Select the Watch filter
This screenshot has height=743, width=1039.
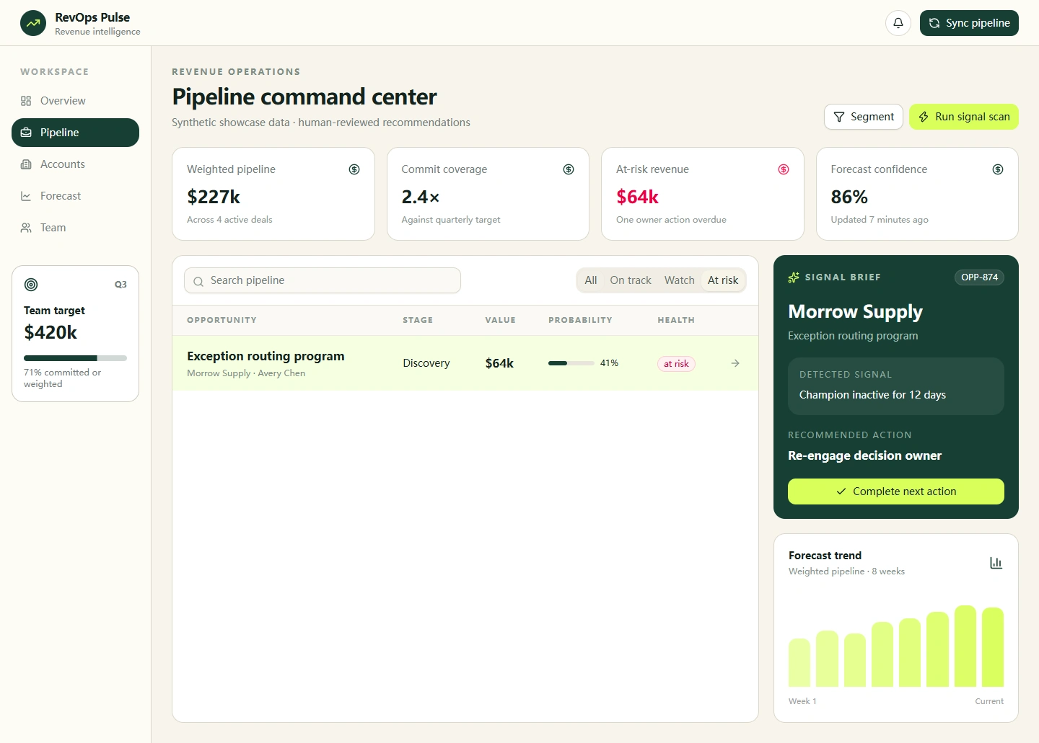point(680,280)
